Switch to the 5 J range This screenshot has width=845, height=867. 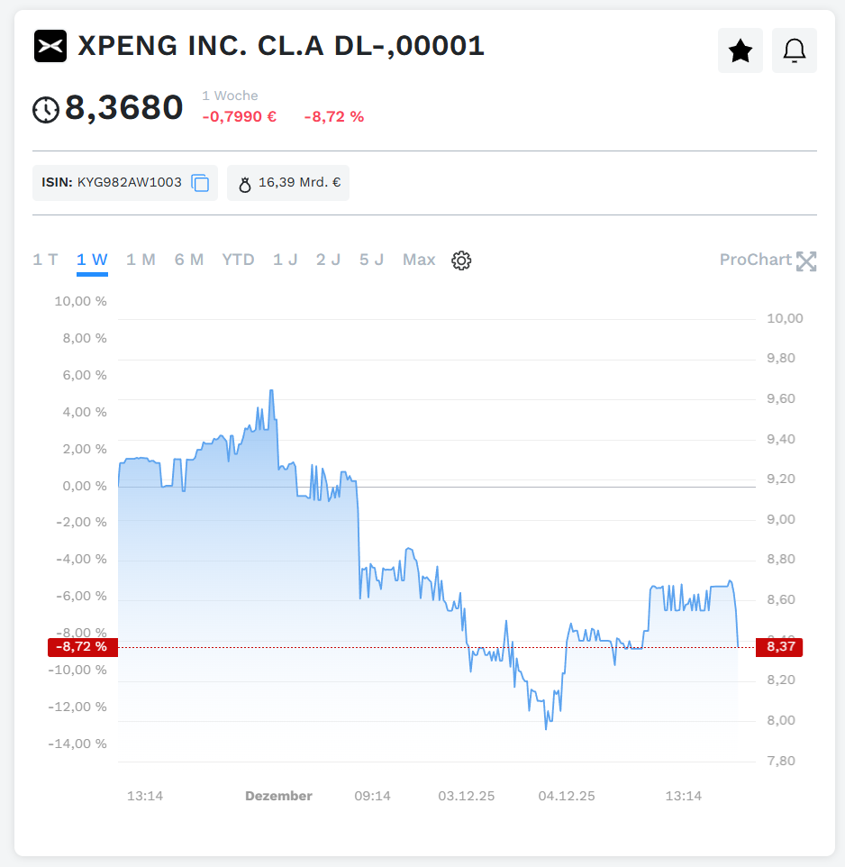tap(371, 260)
